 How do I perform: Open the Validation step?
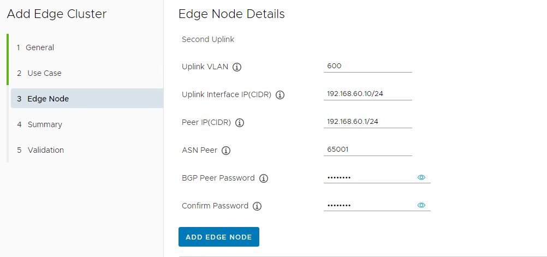tap(45, 150)
